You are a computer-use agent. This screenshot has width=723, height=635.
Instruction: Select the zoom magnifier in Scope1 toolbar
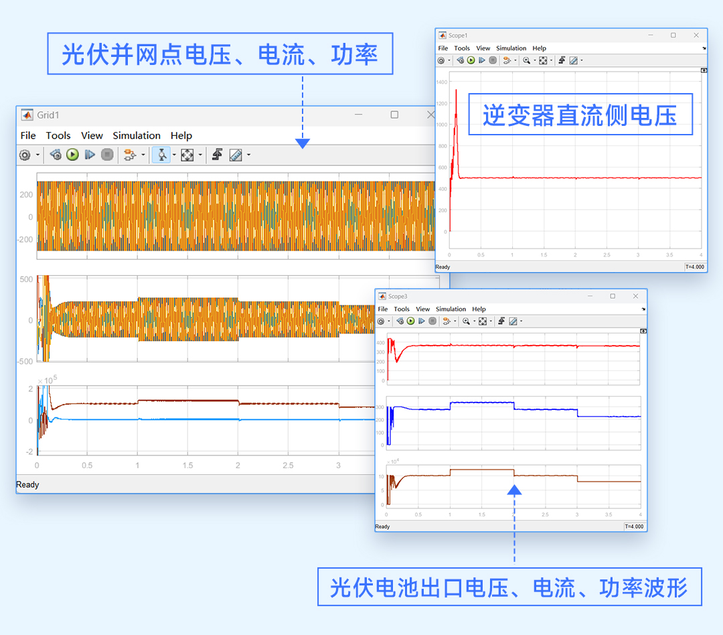526,60
